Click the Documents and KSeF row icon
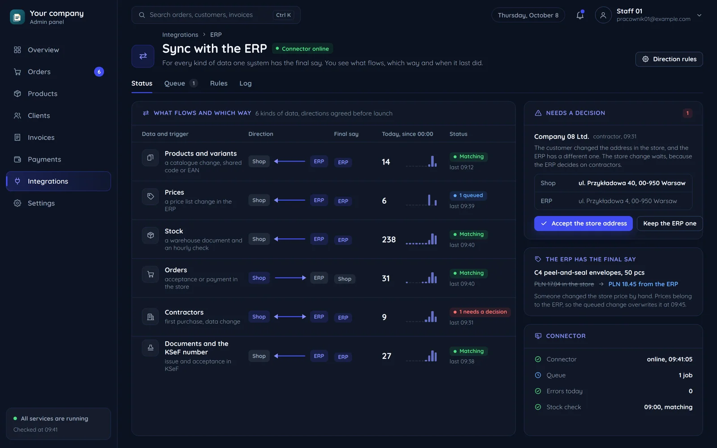717x448 pixels. click(151, 348)
